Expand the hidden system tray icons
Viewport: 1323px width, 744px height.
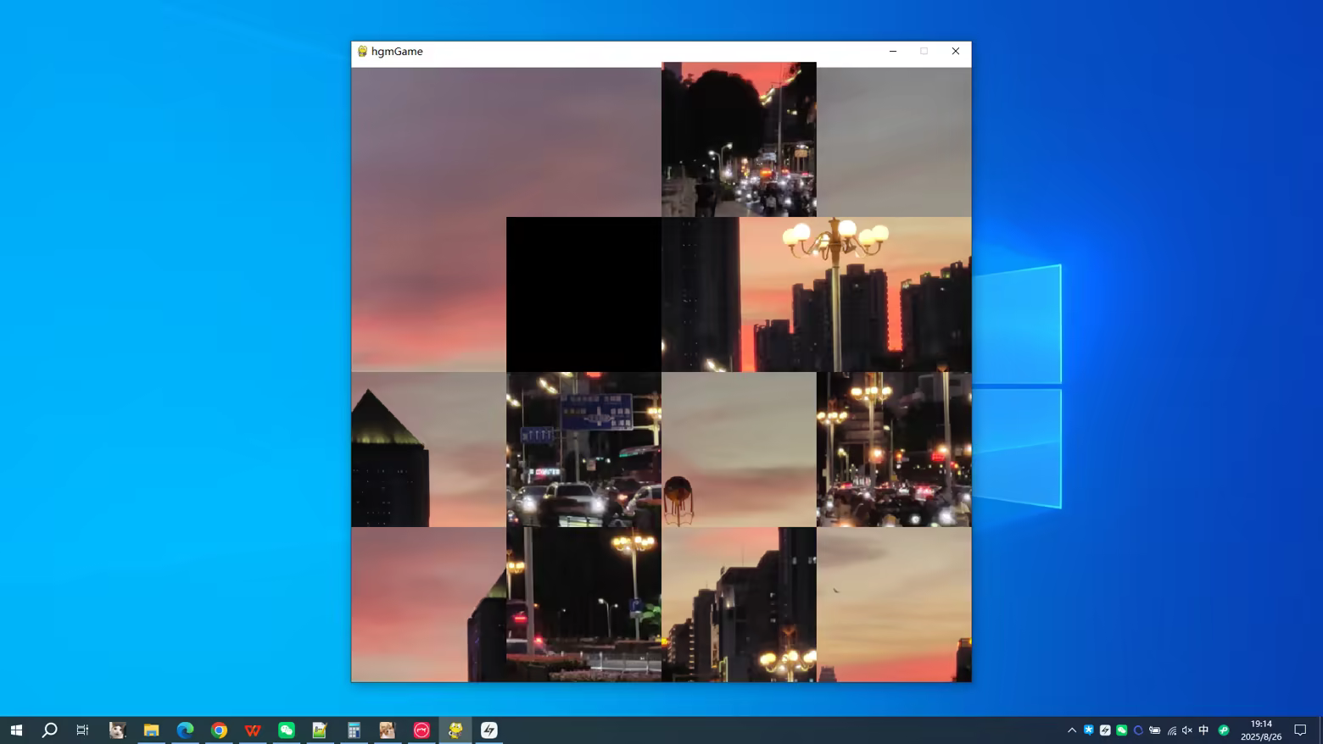click(x=1072, y=730)
